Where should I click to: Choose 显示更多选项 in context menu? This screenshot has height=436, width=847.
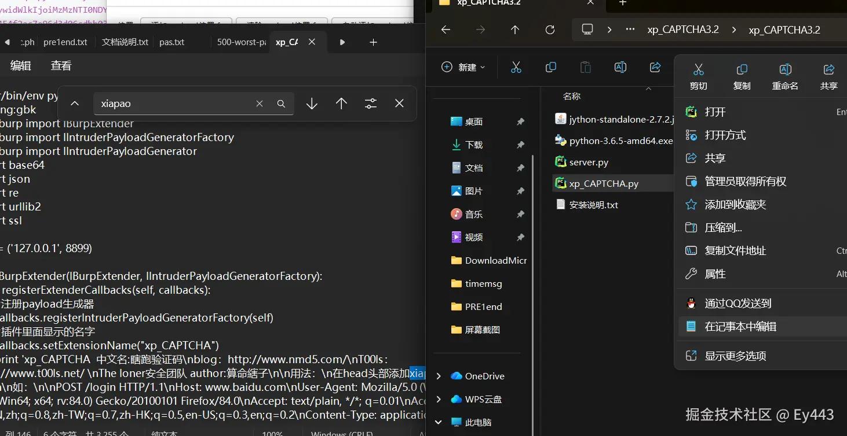[762, 356]
